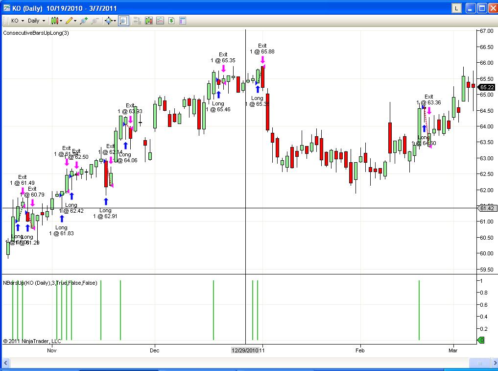The height and width of the screenshot is (371, 498).
Task: Click the 65.22 current price marker
Action: coord(486,87)
